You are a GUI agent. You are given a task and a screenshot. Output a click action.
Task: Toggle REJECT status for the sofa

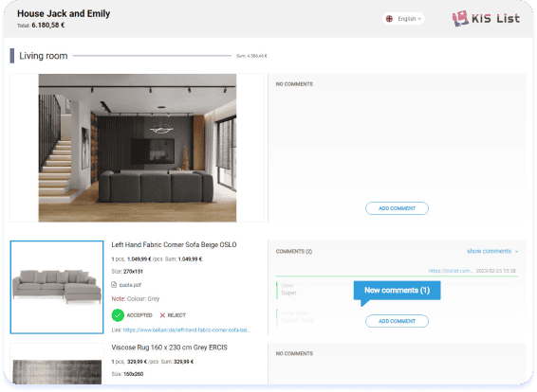click(x=173, y=315)
